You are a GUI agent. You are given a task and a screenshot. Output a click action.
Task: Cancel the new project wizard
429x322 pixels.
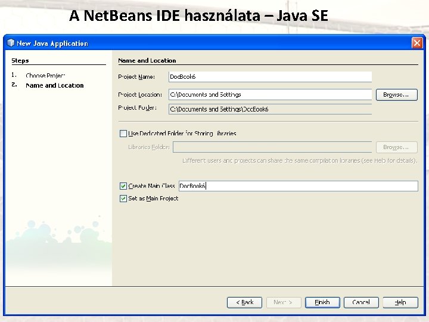(362, 302)
